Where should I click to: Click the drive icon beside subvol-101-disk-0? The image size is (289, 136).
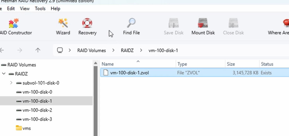[19, 83]
